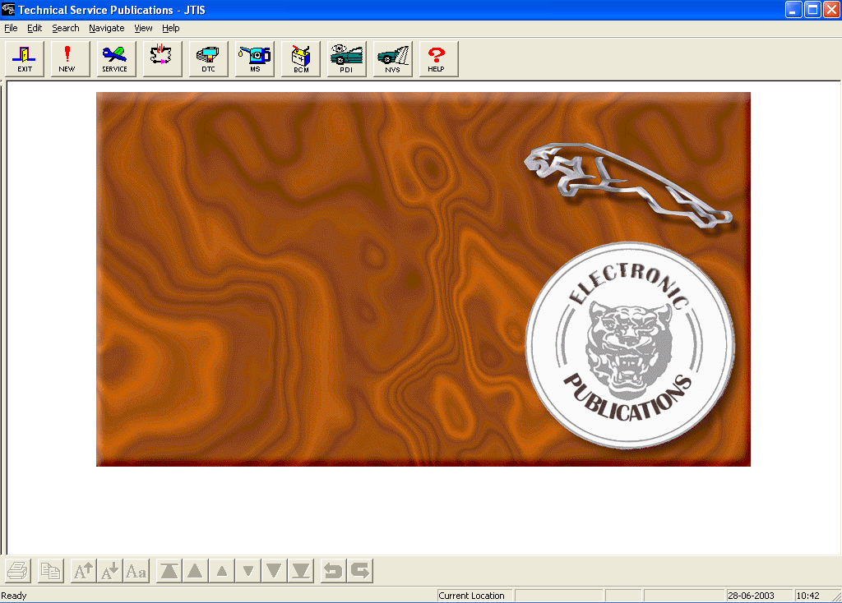Click the unlabeled map toolbar icon
The height and width of the screenshot is (603, 842).
pos(163,59)
